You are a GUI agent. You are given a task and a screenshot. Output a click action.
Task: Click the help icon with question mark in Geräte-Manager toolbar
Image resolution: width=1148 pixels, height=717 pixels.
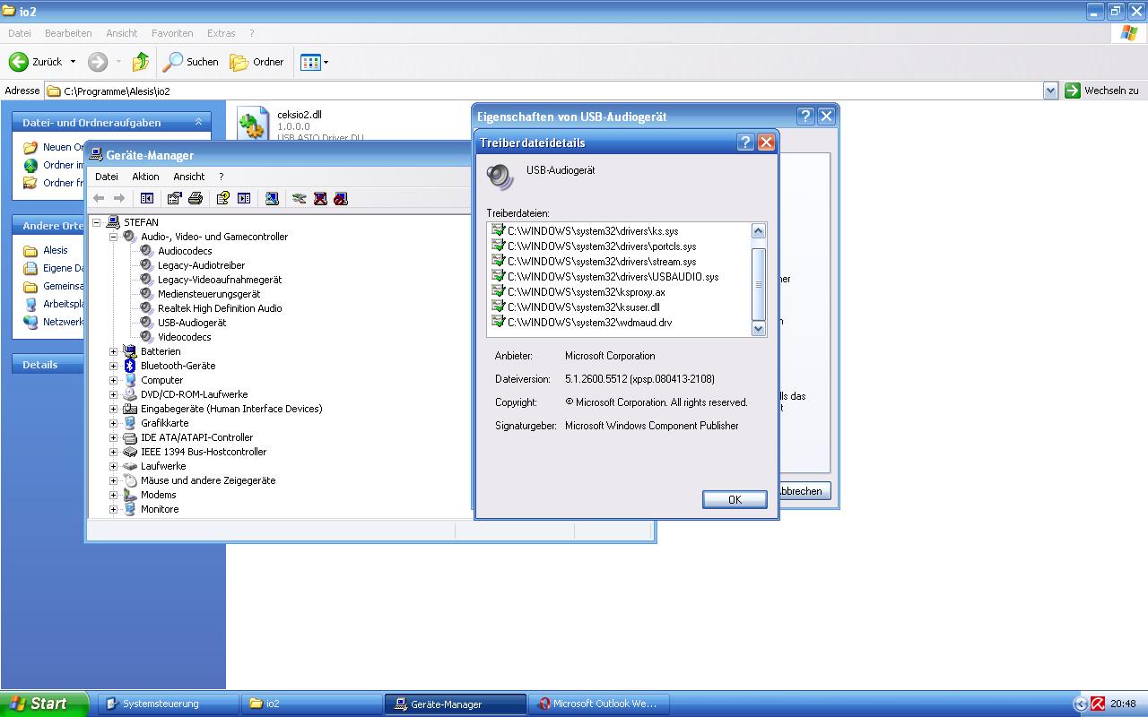223,198
